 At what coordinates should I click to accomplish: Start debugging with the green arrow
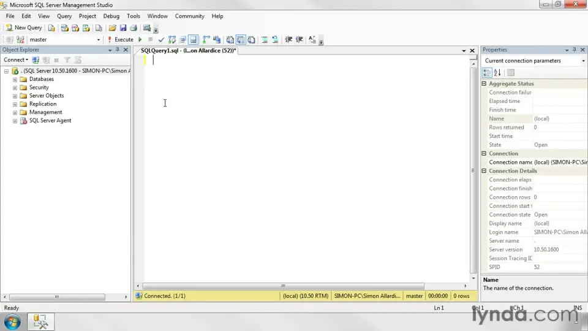[x=140, y=39]
